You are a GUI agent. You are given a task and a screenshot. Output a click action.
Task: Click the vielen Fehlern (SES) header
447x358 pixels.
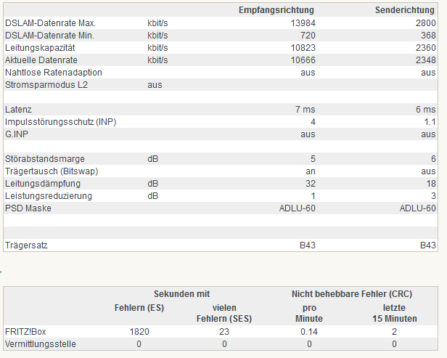point(224,313)
